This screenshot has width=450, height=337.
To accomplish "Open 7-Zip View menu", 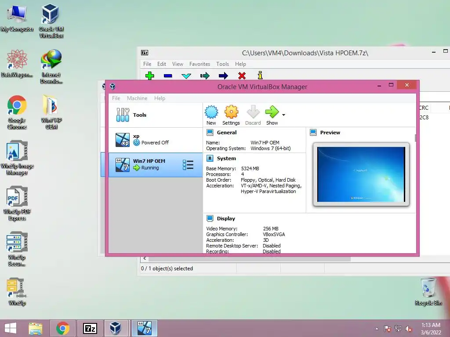I will [x=178, y=64].
